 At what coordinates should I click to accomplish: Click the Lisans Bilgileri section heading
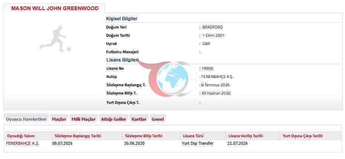tap(122, 60)
